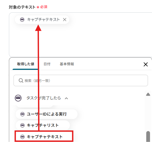Click the scrollbar thumb in the list
Viewport: 152px width, 142px height.
(148, 136)
